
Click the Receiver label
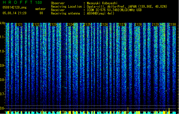pyautogui.click(x=58, y=10)
